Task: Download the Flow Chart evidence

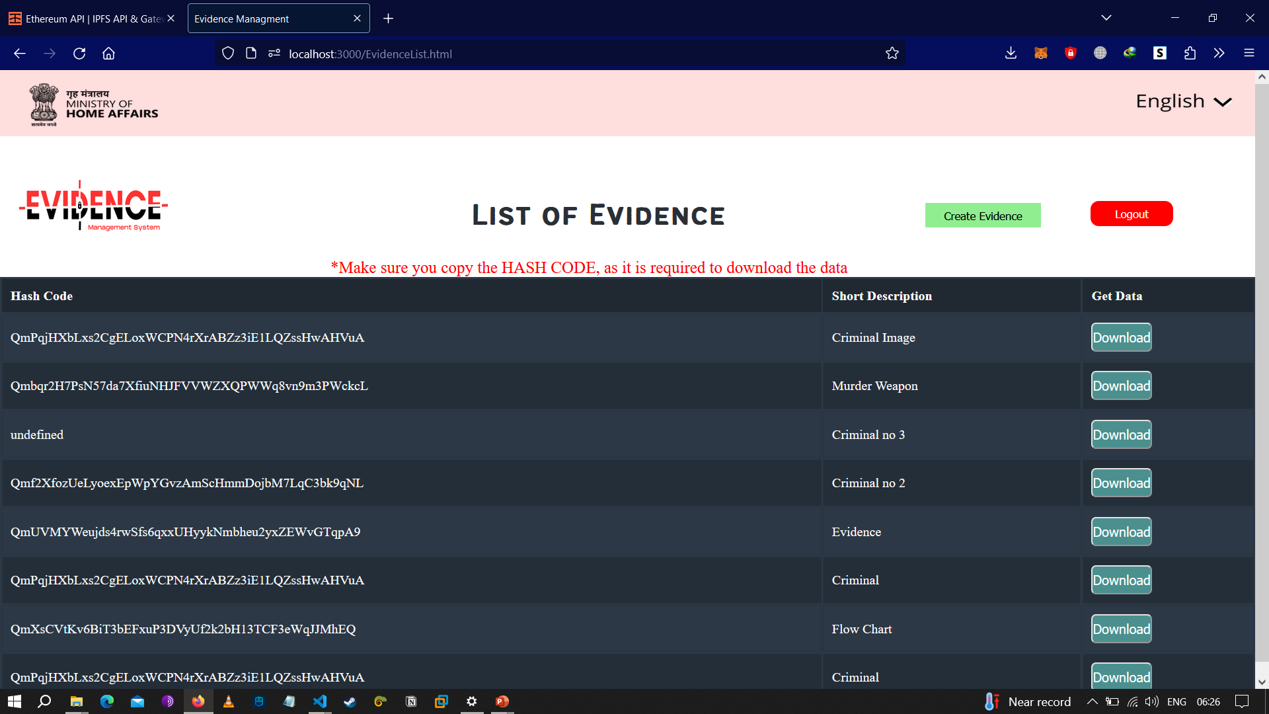Action: [1120, 629]
